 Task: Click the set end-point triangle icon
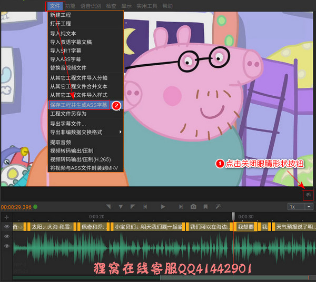132,207
